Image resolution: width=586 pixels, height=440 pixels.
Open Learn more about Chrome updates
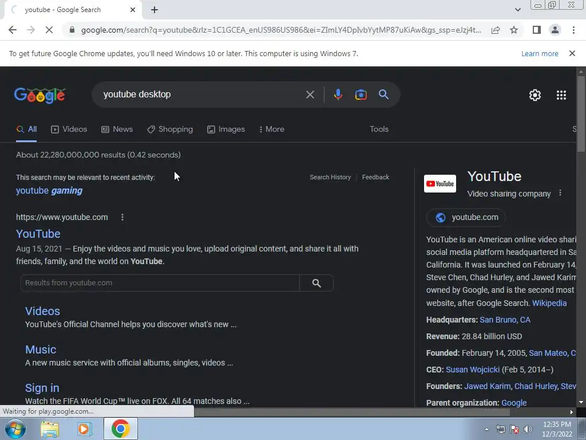coord(540,53)
